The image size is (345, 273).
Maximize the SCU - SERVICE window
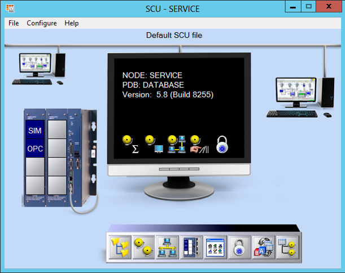click(x=308, y=7)
